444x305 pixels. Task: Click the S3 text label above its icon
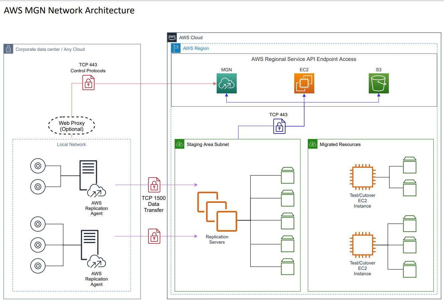(x=379, y=70)
